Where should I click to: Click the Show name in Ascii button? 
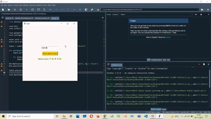tap(50, 53)
